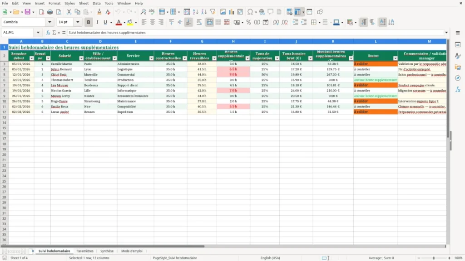Click the Align right icon

[161, 22]
